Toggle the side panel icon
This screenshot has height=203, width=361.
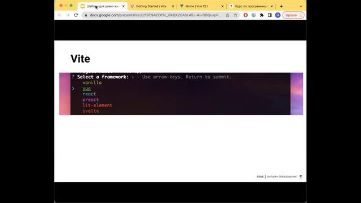pos(270,15)
